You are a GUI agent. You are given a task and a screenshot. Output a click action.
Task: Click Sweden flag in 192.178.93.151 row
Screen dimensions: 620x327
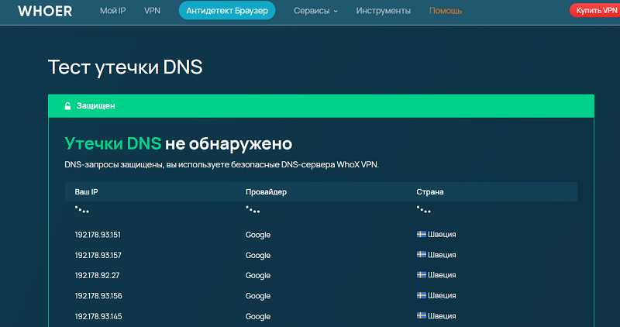click(421, 234)
